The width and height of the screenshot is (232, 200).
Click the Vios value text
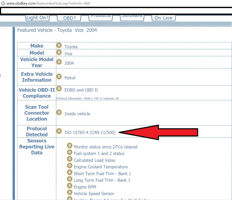pos(68,54)
